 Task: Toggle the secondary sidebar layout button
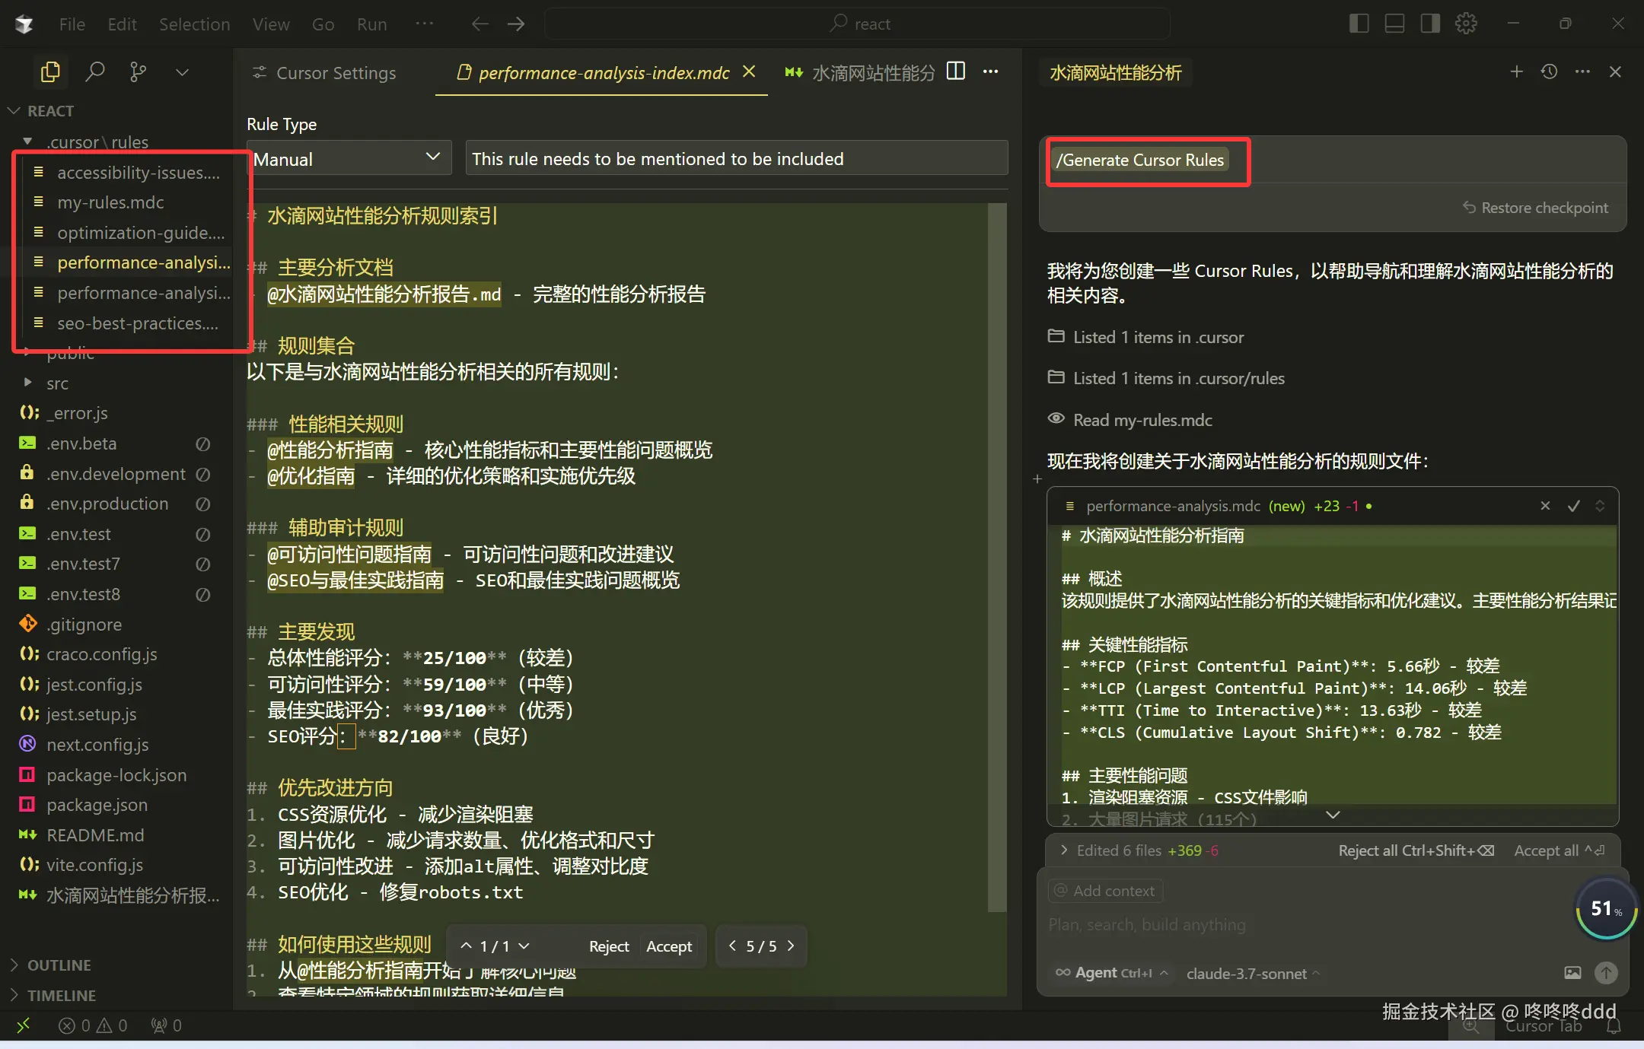click(1430, 24)
